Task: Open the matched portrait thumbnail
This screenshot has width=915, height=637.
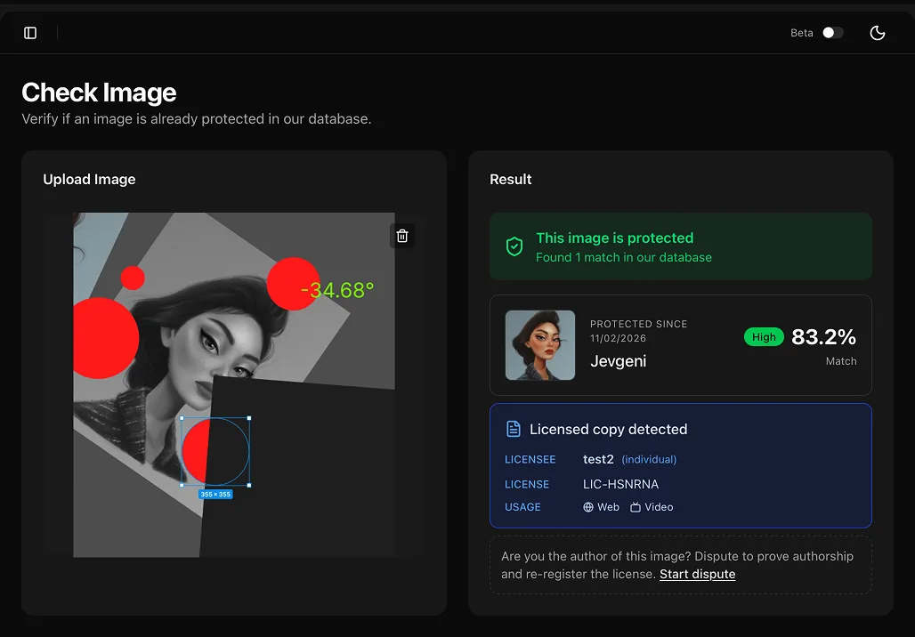Action: point(539,345)
